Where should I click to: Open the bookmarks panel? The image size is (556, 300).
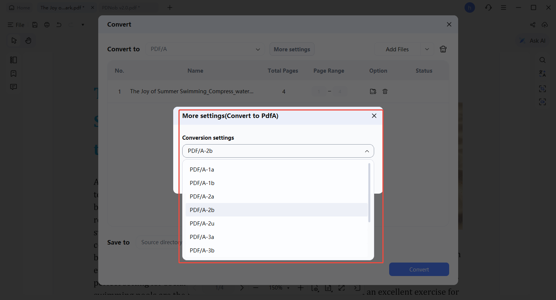[x=13, y=73]
